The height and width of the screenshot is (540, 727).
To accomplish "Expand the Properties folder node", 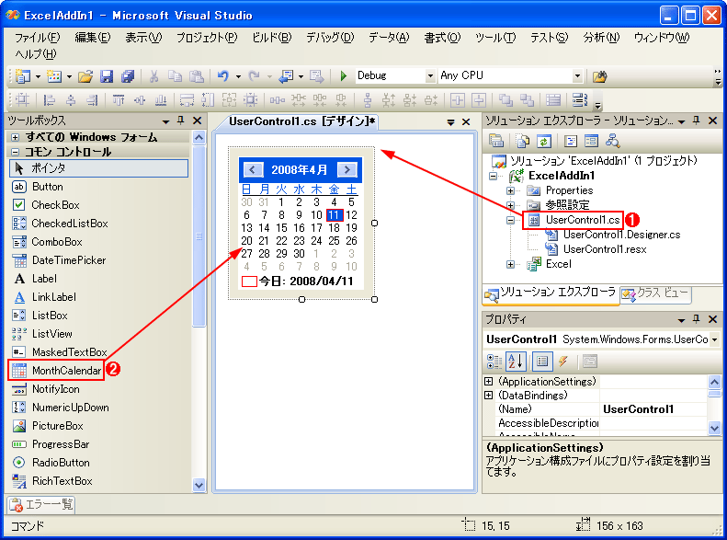I will 510,190.
